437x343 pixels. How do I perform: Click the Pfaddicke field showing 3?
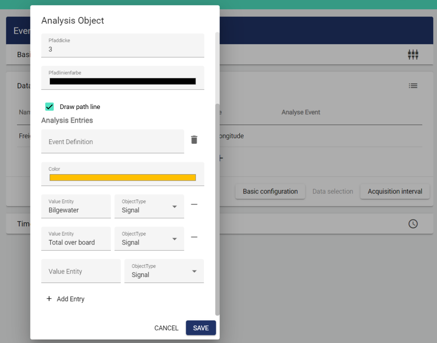[123, 49]
